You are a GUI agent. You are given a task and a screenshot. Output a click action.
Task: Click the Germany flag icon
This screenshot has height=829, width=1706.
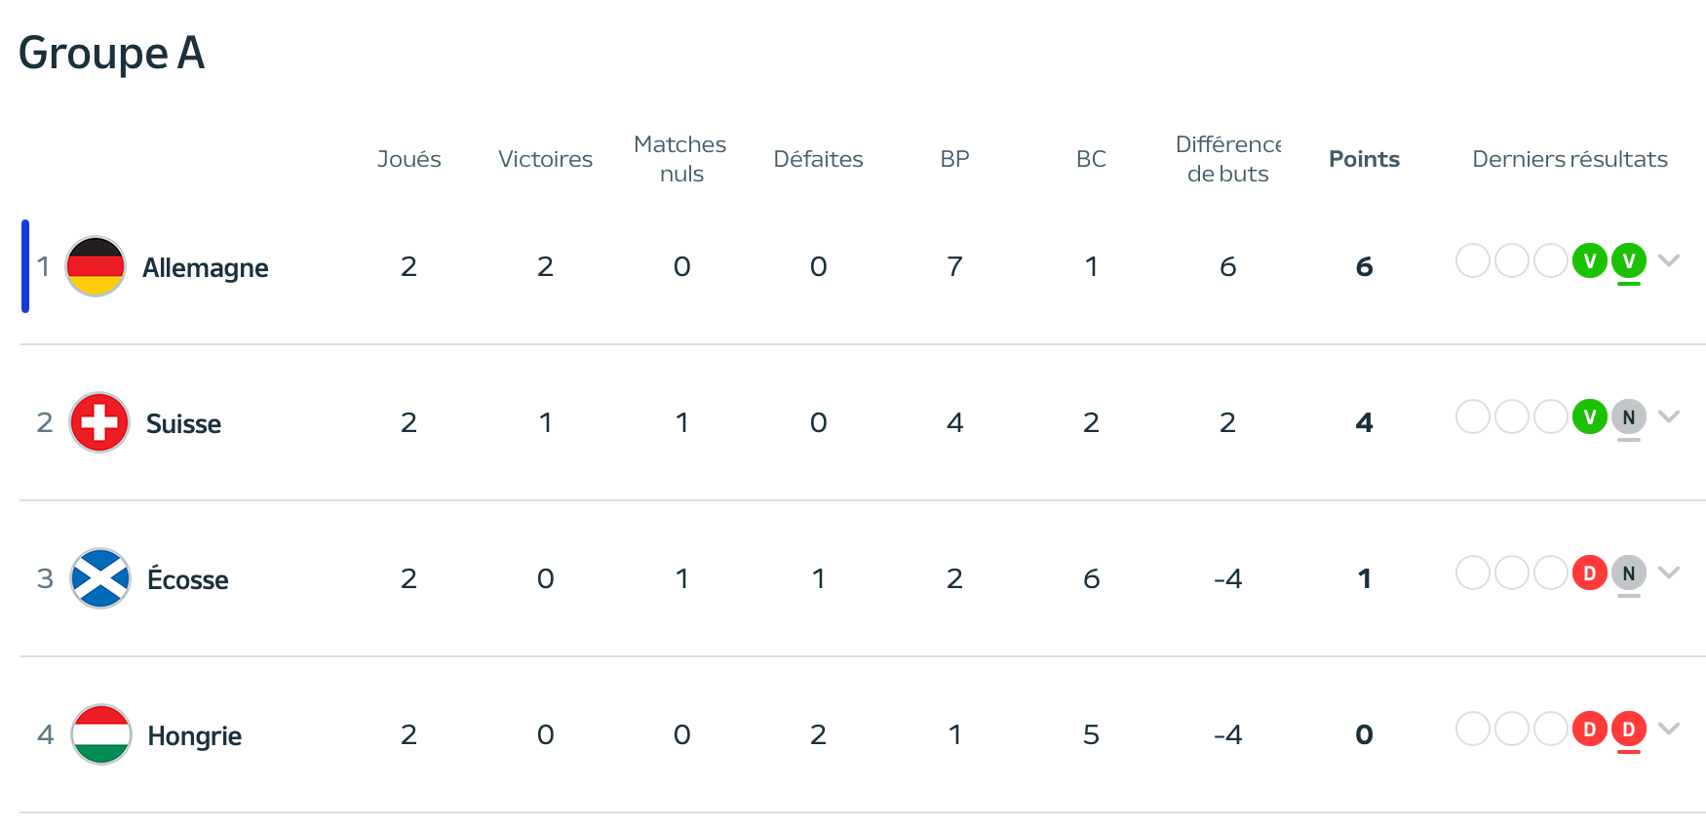pos(96,266)
